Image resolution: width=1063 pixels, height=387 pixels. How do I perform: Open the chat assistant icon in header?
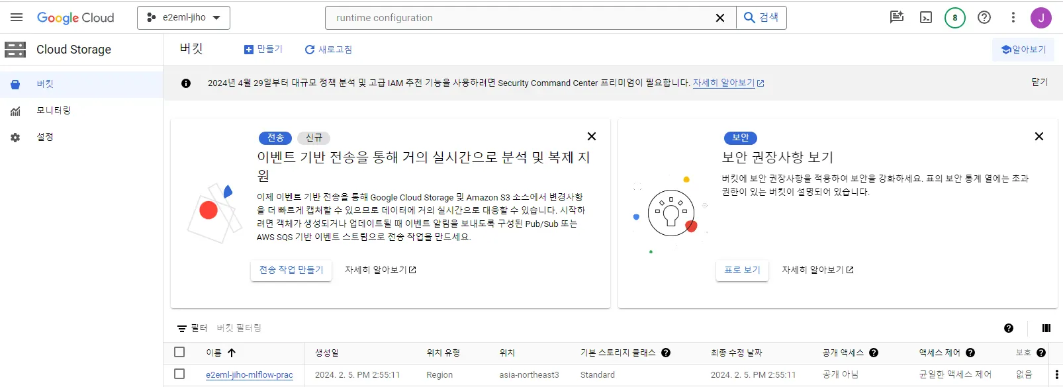897,17
